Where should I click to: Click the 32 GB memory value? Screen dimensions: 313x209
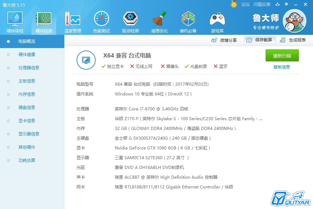(x=175, y=129)
